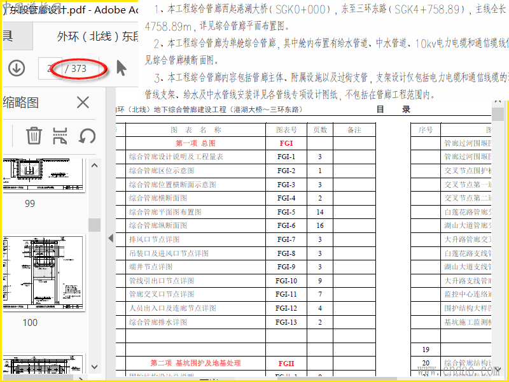Screen dimensions: 509x382
Task: Click the column header 图表号
Action: coord(286,130)
